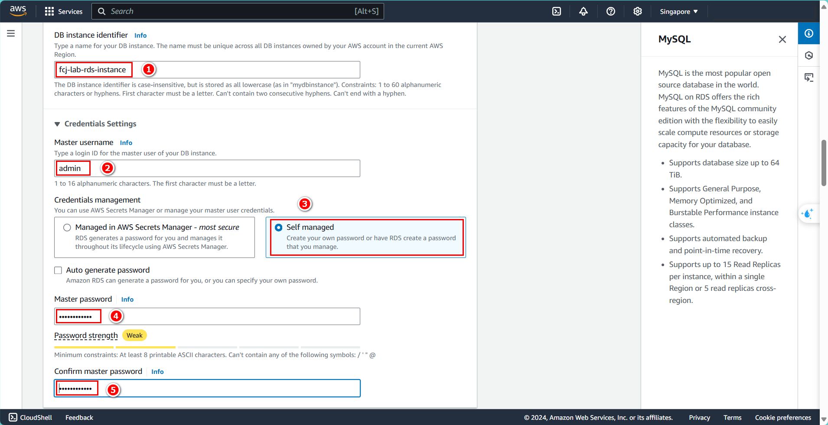Click the Master password field
The height and width of the screenshot is (425, 828).
pos(207,316)
